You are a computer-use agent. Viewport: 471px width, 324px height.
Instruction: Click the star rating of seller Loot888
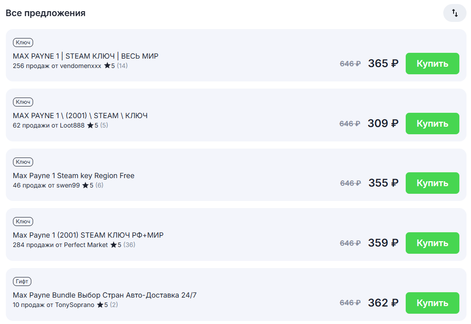pyautogui.click(x=93, y=125)
